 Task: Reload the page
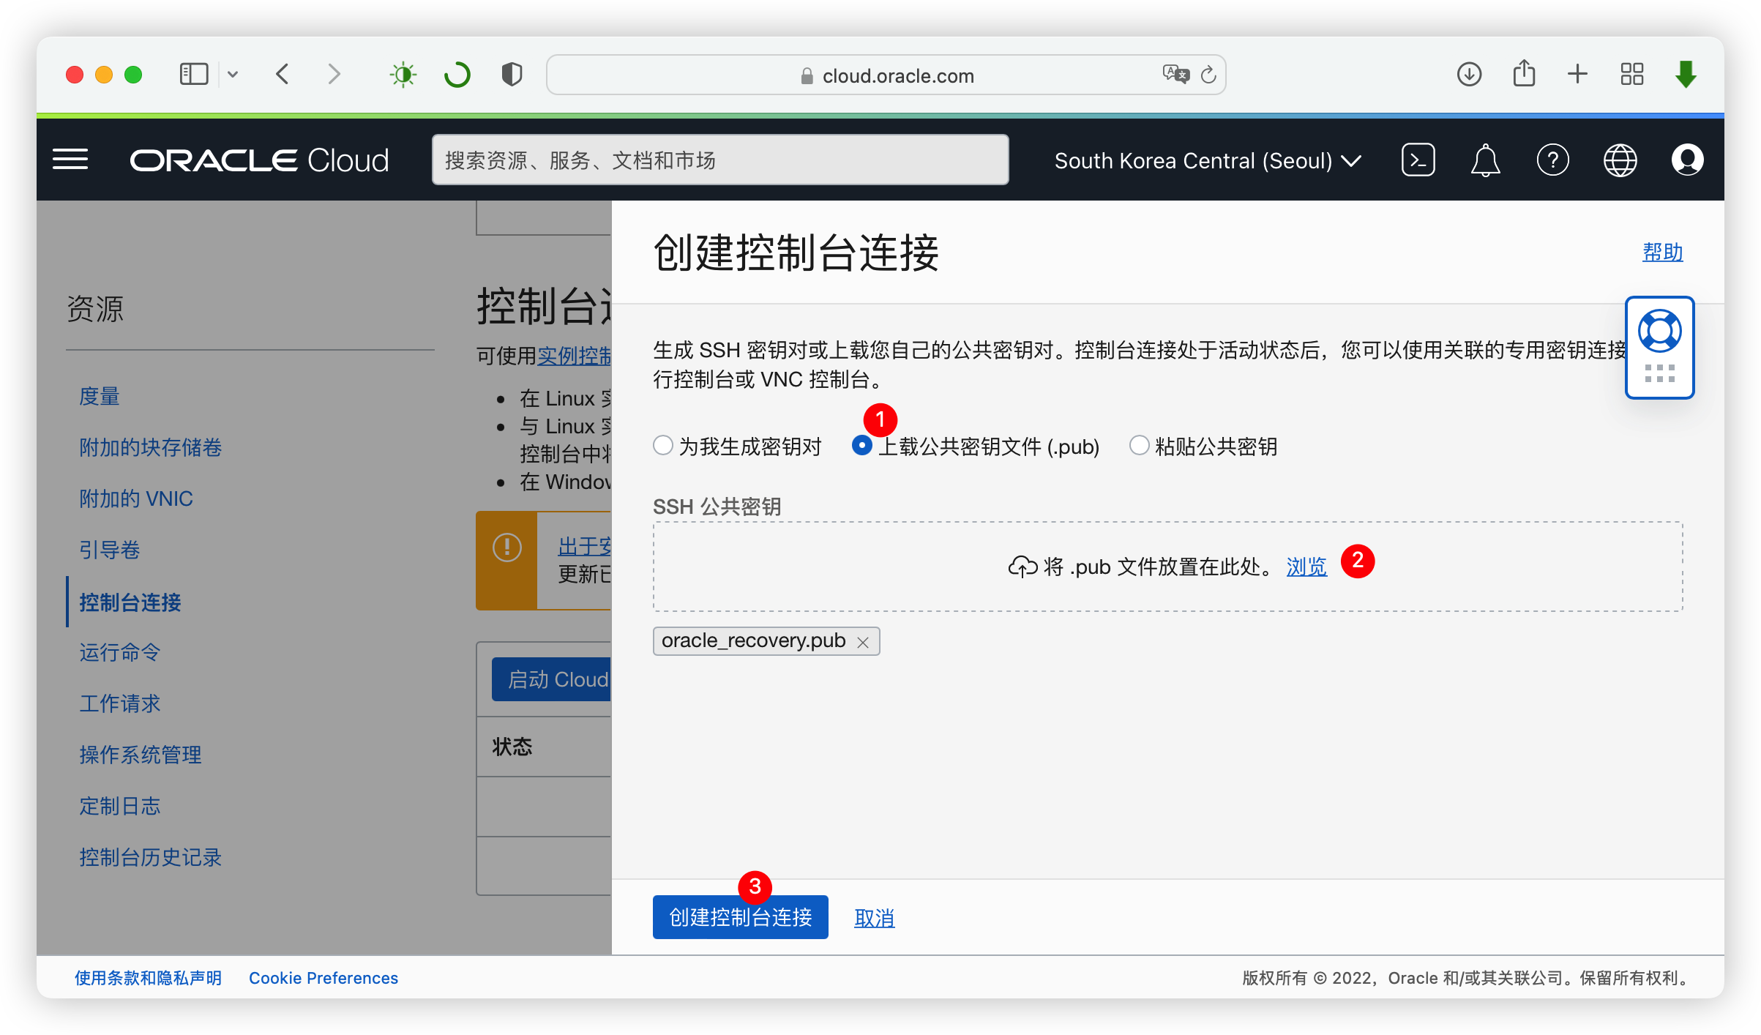point(1208,74)
